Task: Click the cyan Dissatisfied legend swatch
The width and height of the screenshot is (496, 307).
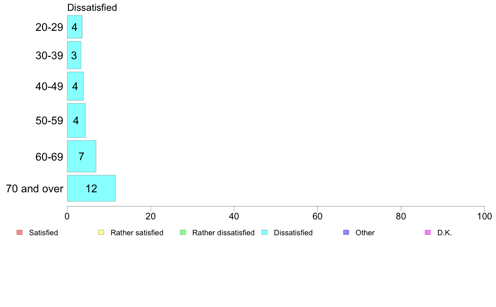Action: point(264,232)
